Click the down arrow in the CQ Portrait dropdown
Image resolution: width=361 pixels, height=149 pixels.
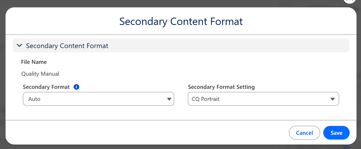333,99
